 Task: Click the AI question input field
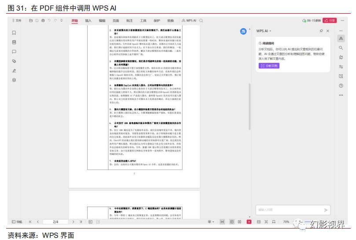(290, 210)
